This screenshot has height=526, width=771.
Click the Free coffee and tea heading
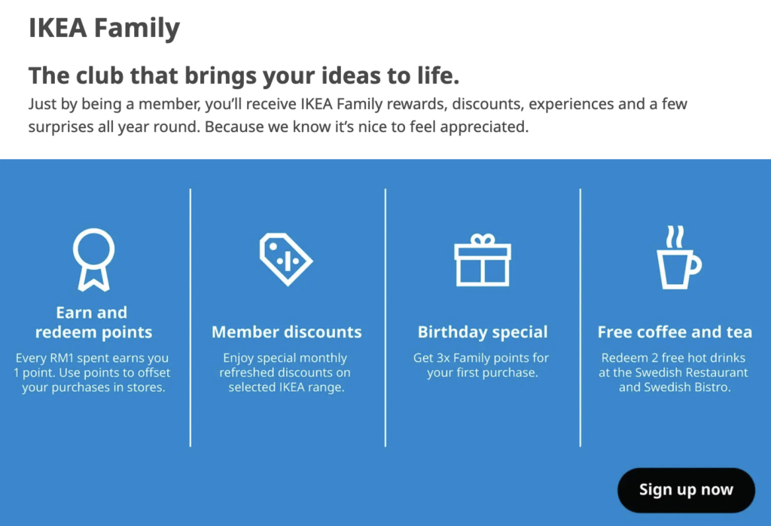(x=675, y=332)
